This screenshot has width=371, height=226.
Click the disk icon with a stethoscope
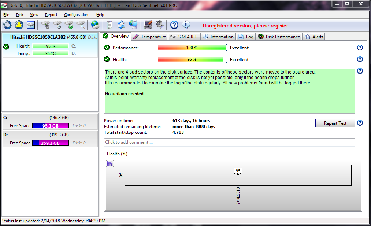coord(45,25)
